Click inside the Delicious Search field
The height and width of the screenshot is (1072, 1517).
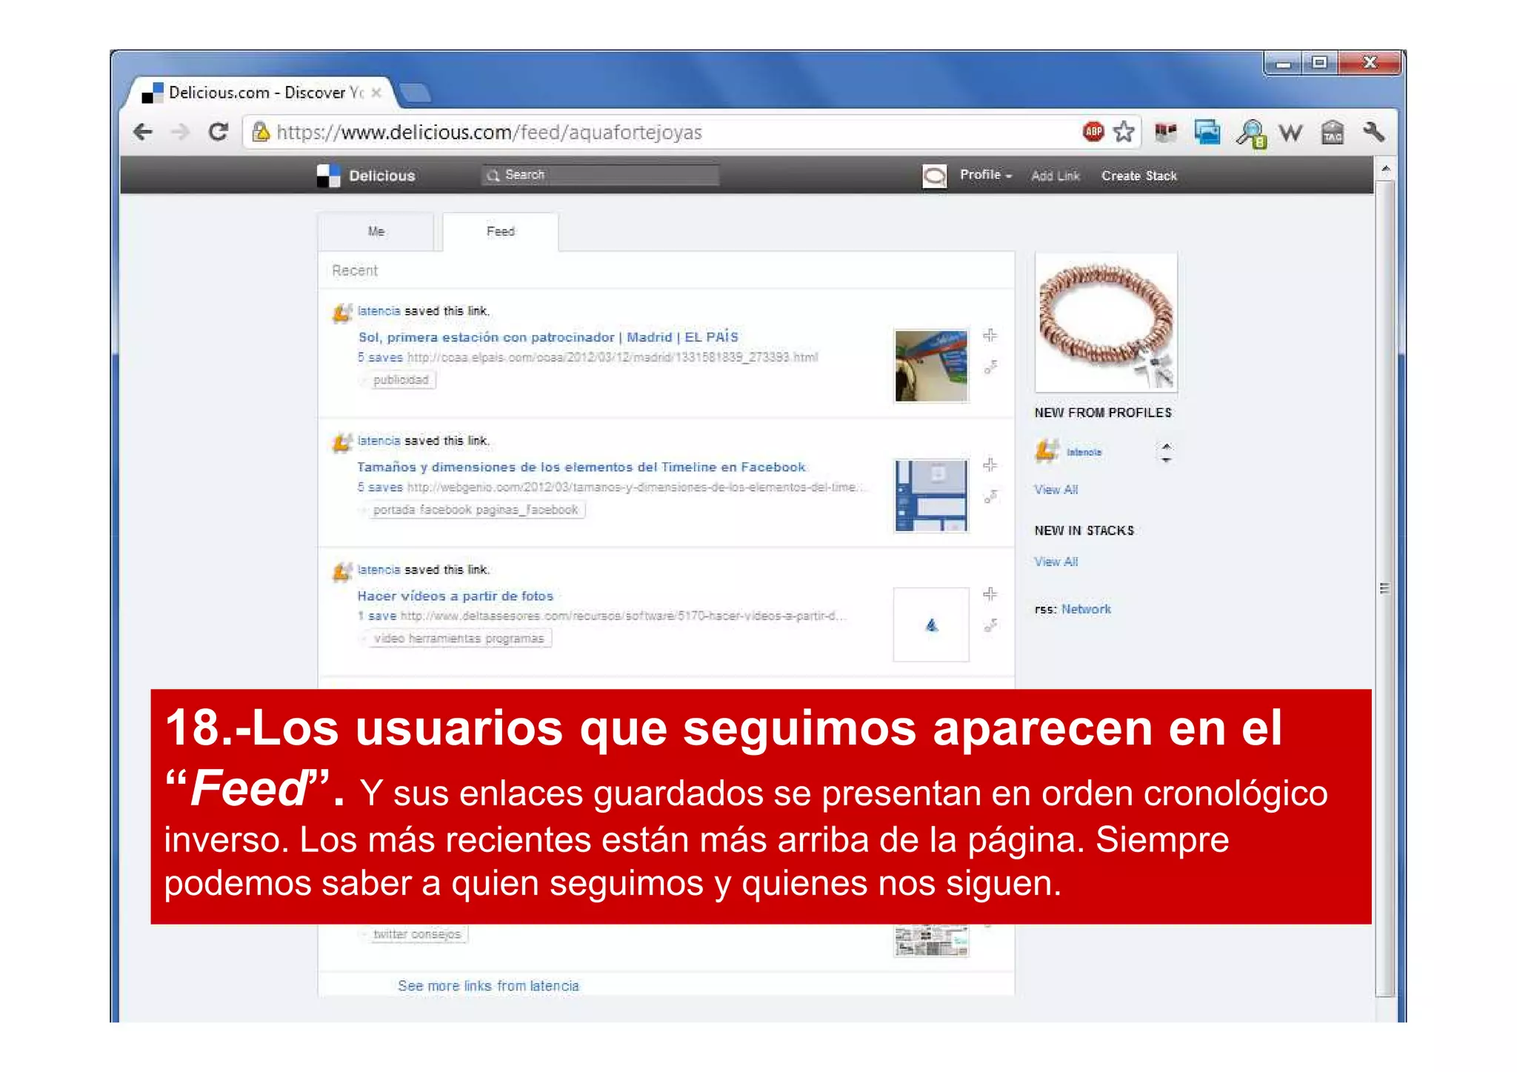point(600,175)
